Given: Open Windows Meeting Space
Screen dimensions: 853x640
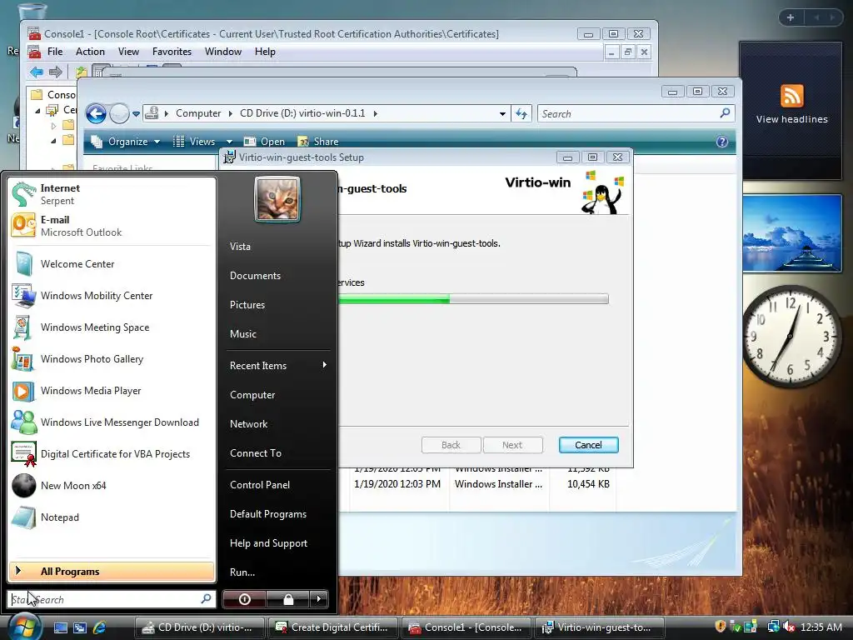Looking at the screenshot, I should click(112, 327).
